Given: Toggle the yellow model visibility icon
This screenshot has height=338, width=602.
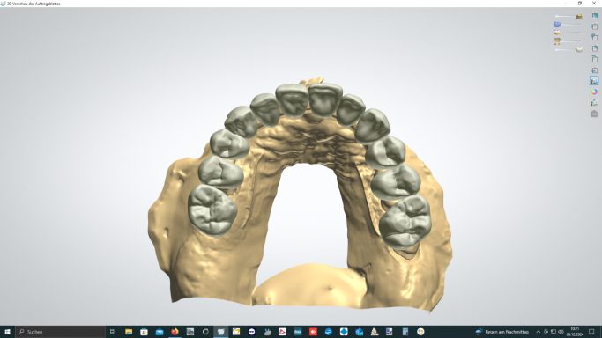Looking at the screenshot, I should coord(557,33).
